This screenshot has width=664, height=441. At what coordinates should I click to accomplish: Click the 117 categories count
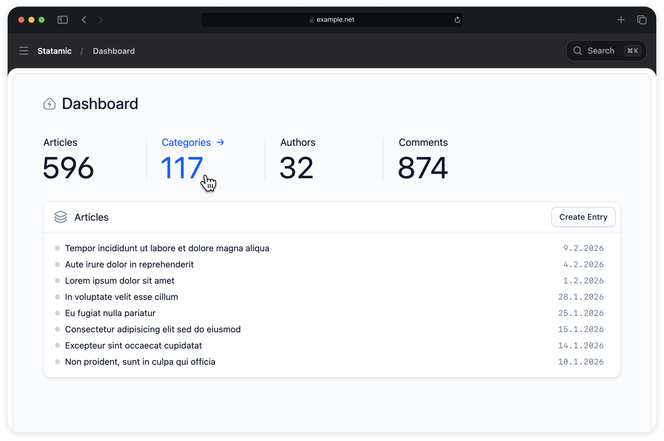pyautogui.click(x=182, y=168)
